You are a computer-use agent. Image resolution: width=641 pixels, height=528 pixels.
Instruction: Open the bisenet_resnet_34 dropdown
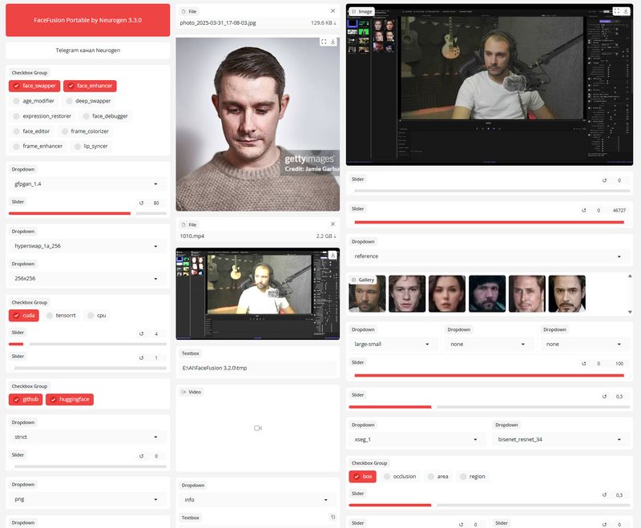point(558,440)
